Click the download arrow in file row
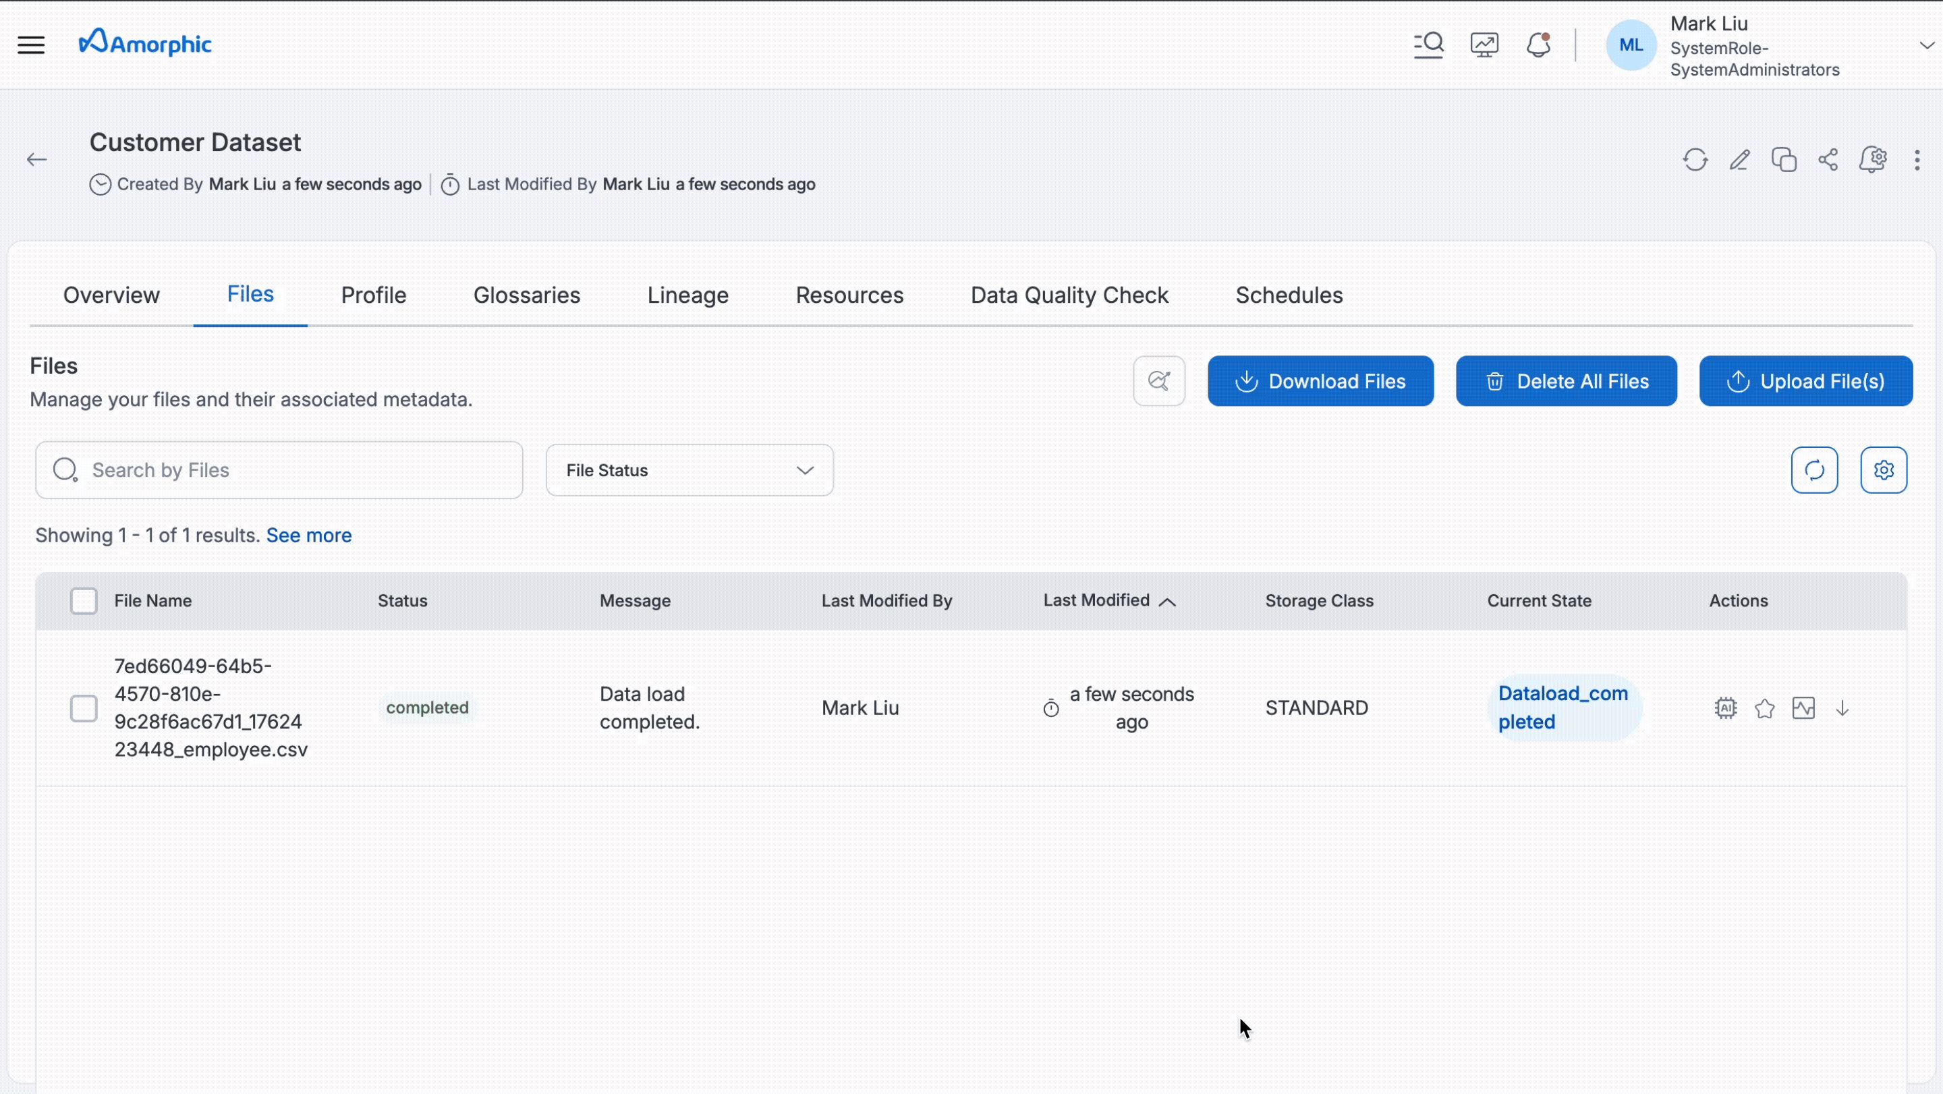 [x=1842, y=708]
